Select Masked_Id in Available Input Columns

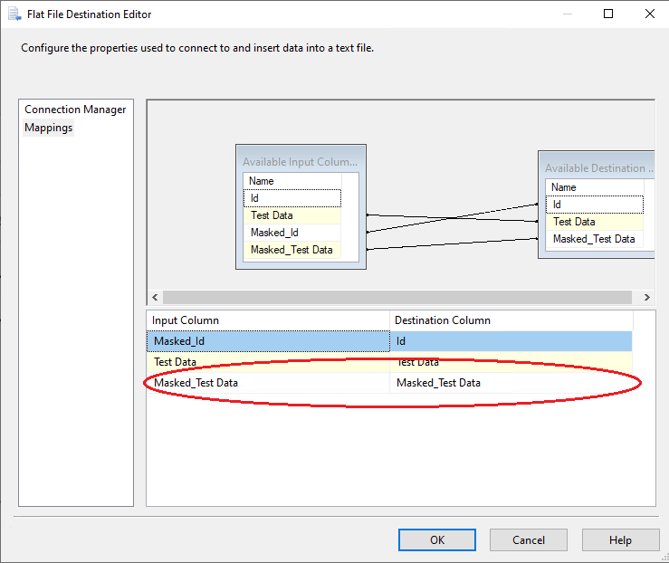tap(292, 233)
